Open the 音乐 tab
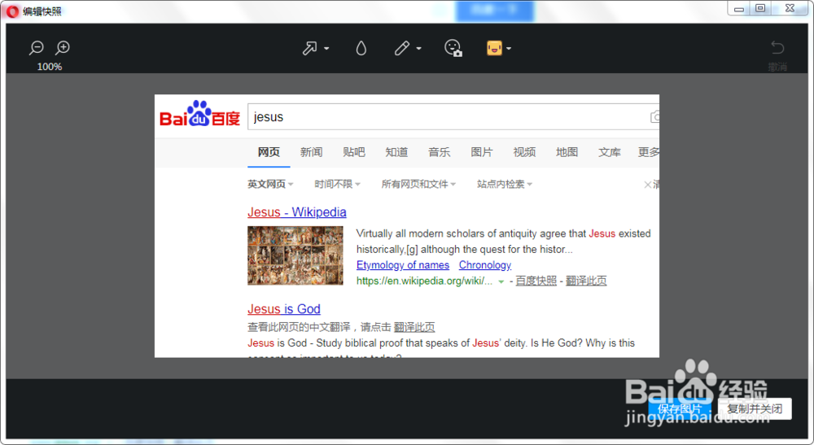Viewport: 814px width, 445px height. tap(440, 152)
